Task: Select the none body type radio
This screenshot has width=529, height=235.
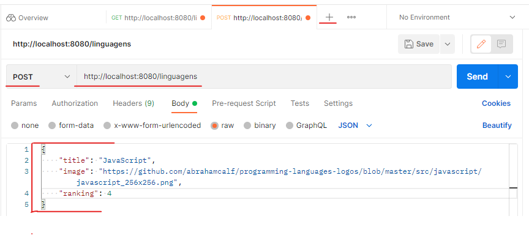Action: point(15,125)
